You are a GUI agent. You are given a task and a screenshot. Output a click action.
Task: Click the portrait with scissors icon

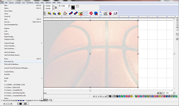coord(81,13)
